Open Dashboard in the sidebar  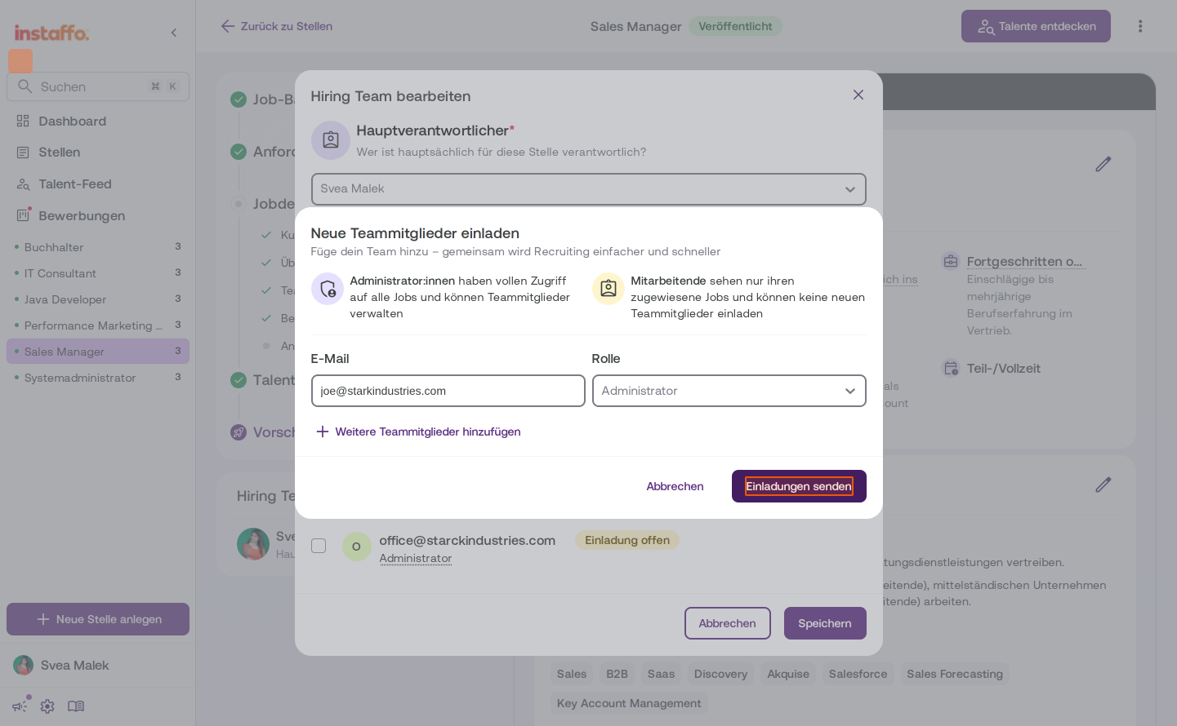pyautogui.click(x=72, y=121)
